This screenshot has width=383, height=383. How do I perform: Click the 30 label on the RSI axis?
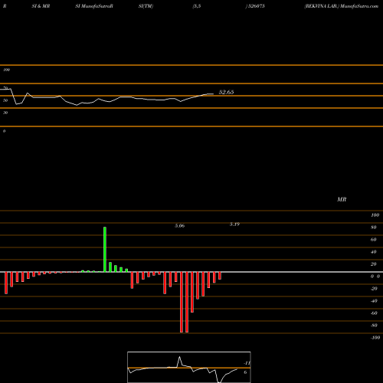[5, 113]
